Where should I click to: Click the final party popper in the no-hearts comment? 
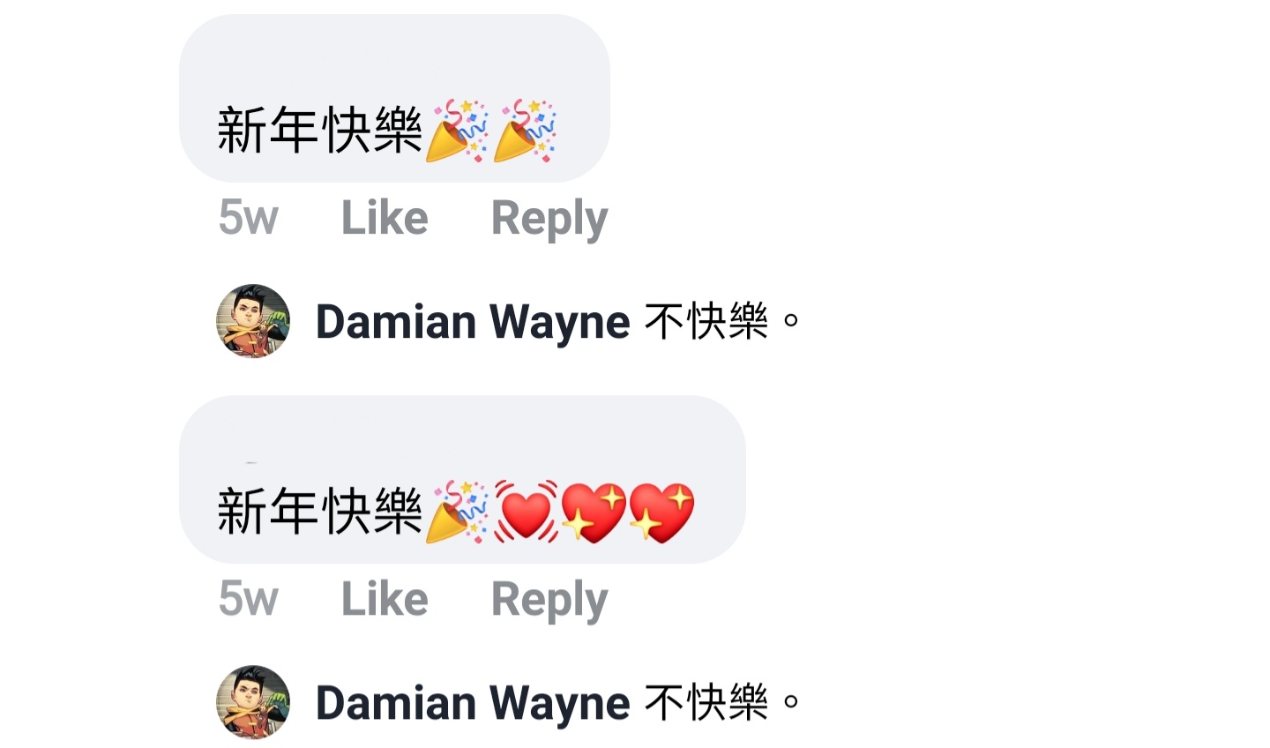525,131
